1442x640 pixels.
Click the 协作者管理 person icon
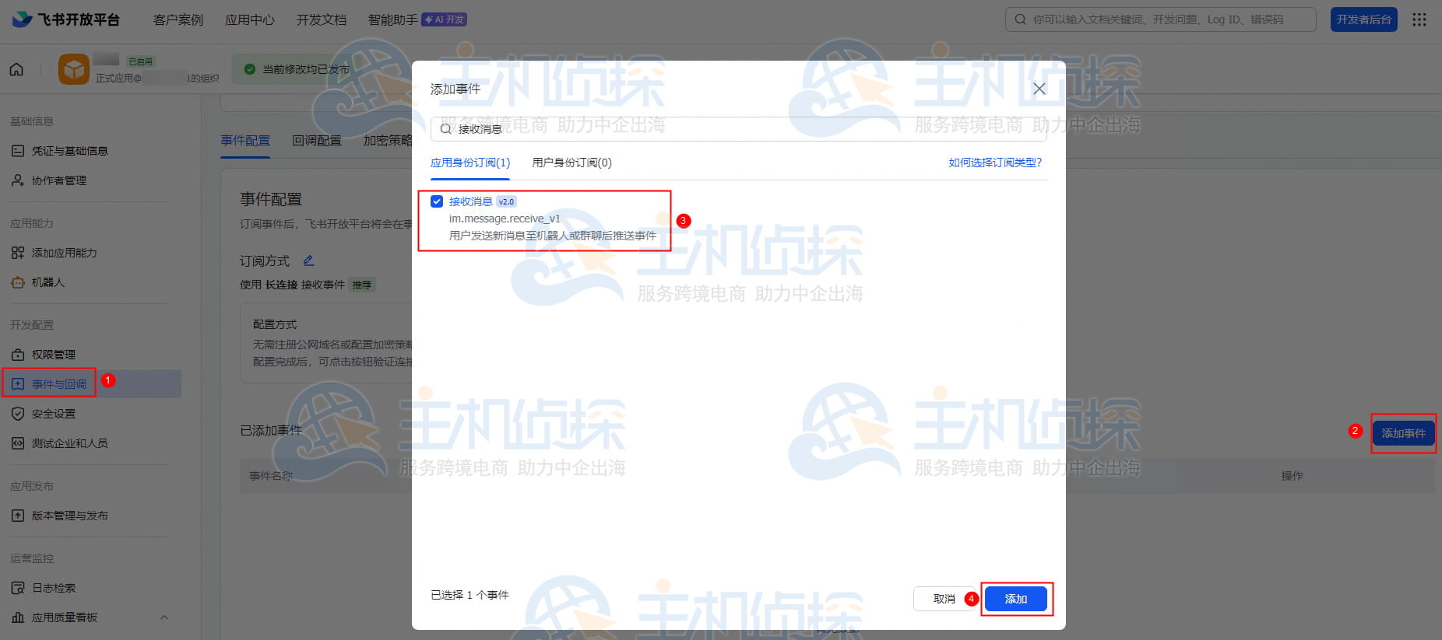18,180
